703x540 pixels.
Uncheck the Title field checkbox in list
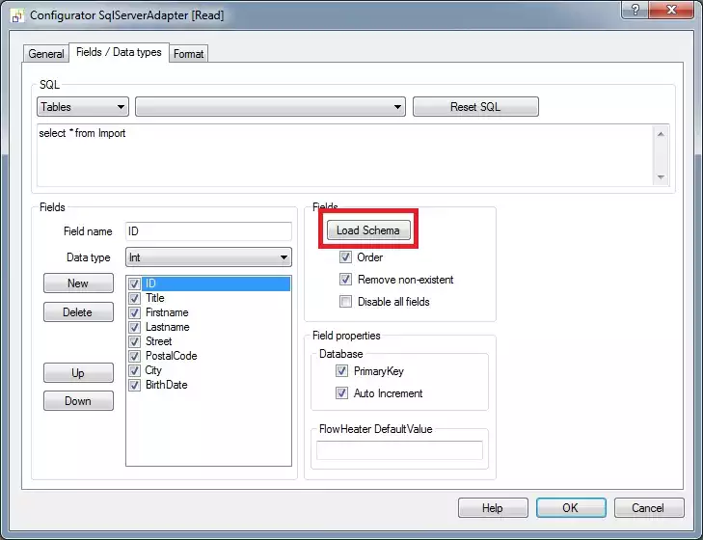pos(134,298)
